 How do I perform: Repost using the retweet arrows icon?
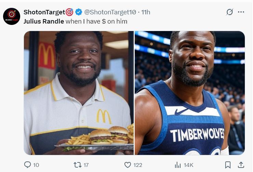coord(78,165)
